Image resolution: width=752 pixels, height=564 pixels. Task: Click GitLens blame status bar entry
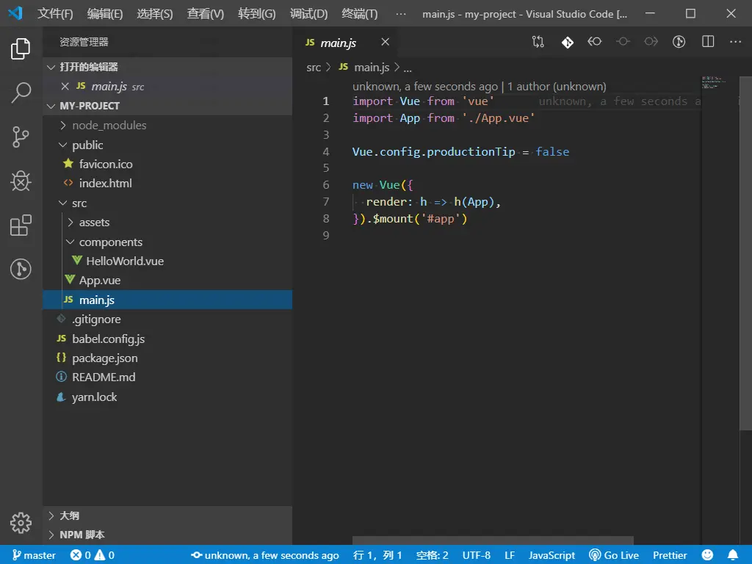(264, 555)
